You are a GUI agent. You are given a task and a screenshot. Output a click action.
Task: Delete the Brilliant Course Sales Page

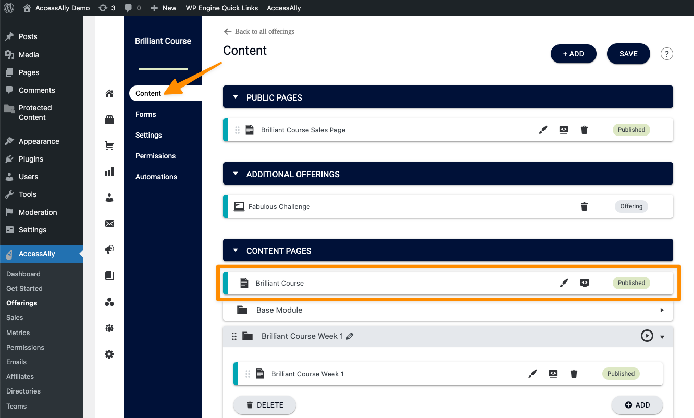pyautogui.click(x=584, y=130)
